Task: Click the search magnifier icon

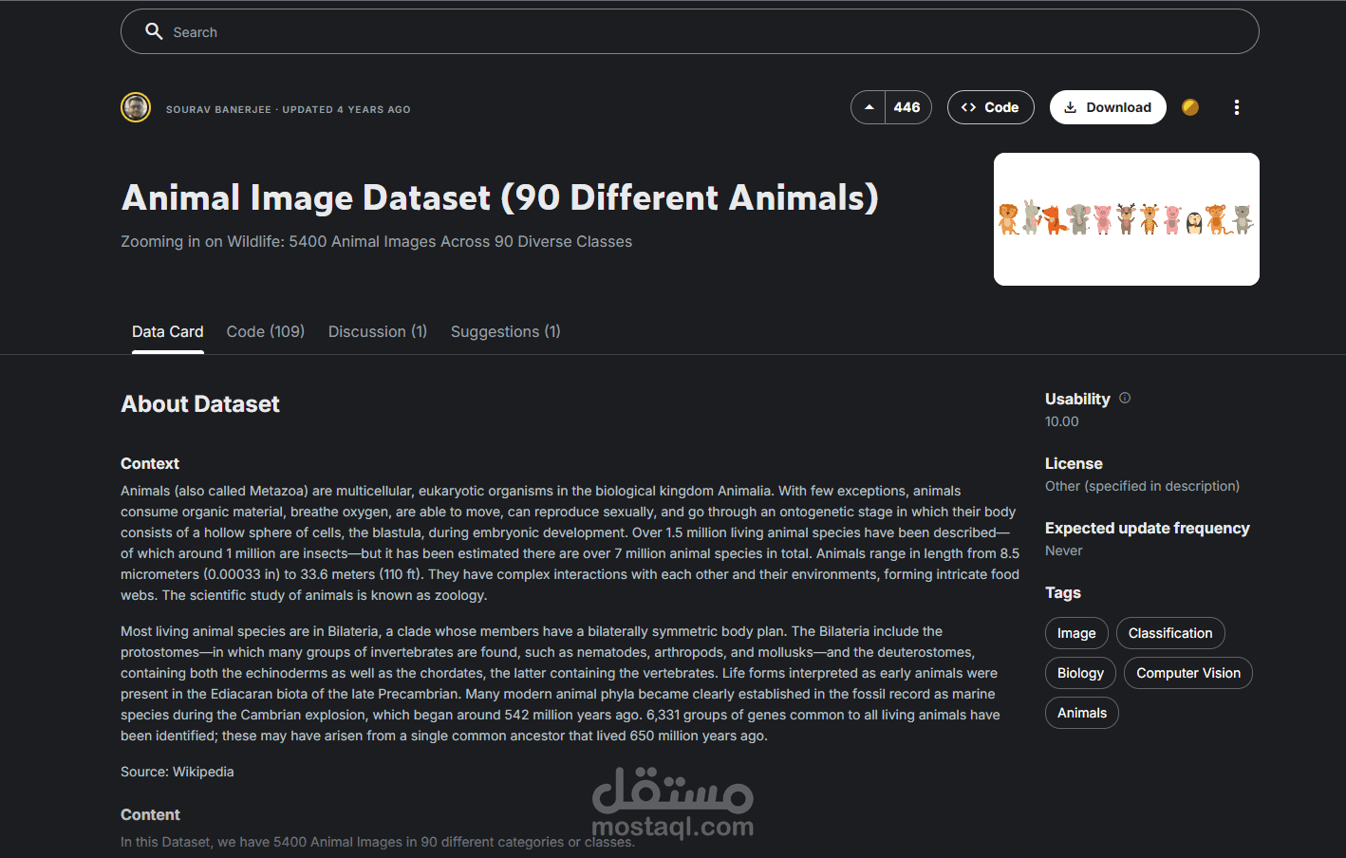Action: [x=154, y=31]
